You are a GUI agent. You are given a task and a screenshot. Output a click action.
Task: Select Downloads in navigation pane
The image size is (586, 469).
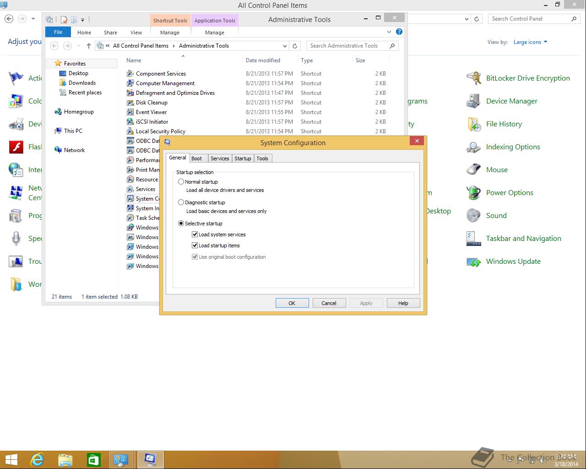[x=82, y=83]
